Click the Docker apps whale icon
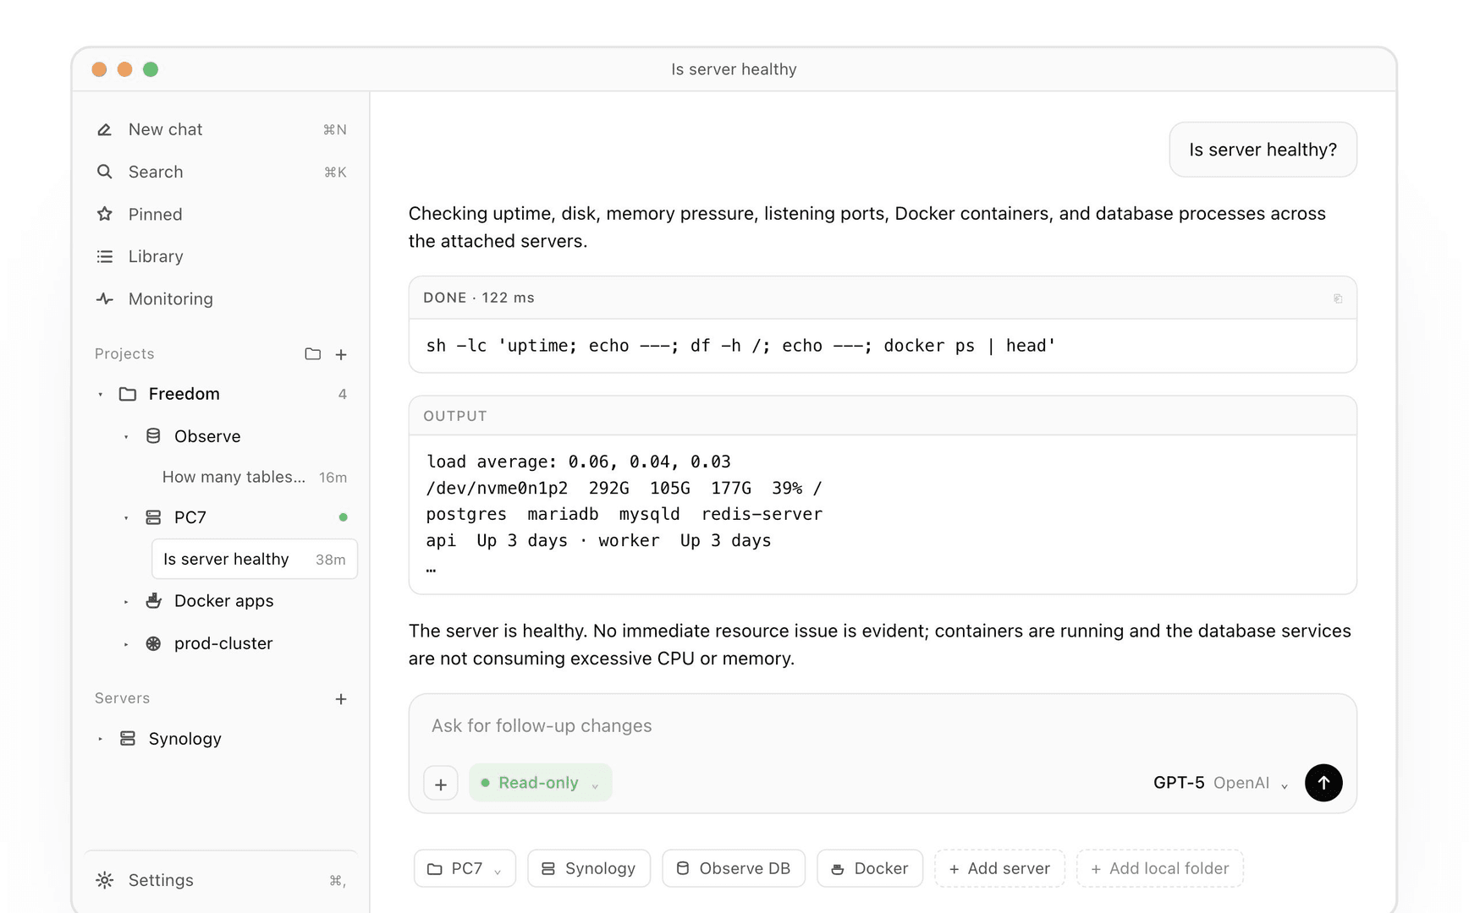The width and height of the screenshot is (1469, 913). click(153, 601)
